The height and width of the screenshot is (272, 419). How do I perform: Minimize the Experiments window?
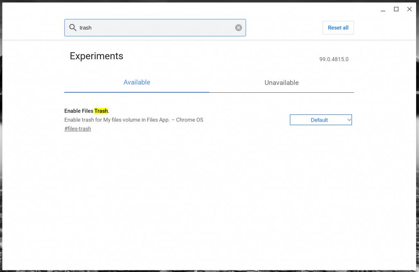383,9
